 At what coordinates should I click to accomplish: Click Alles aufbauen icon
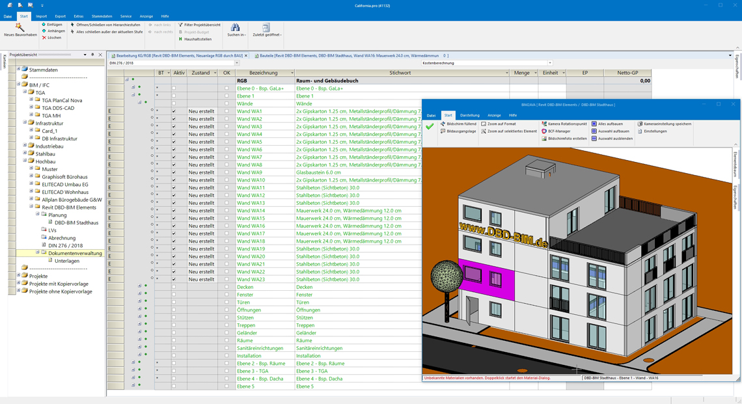(x=594, y=124)
